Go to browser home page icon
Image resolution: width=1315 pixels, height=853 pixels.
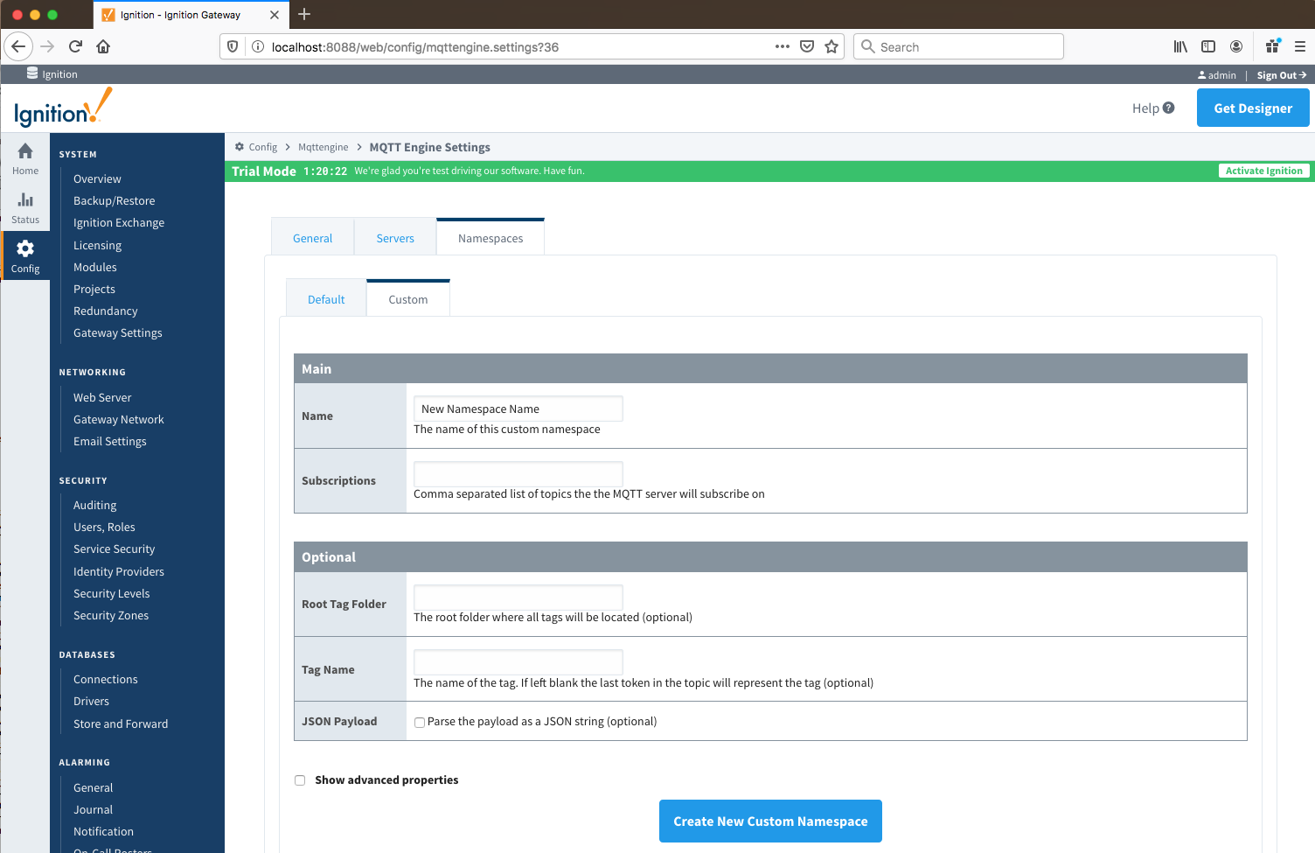103,46
